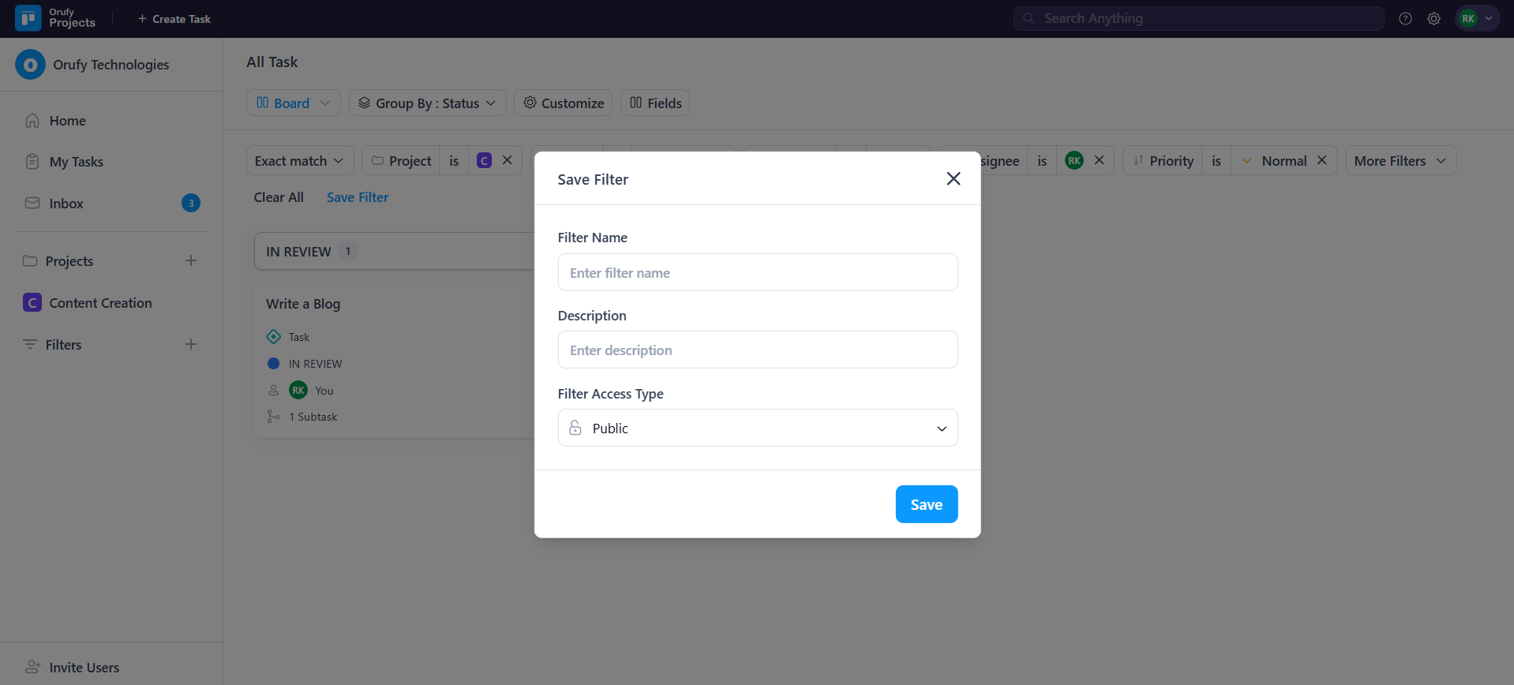The image size is (1514, 685).
Task: Click the Save button
Action: click(x=926, y=504)
